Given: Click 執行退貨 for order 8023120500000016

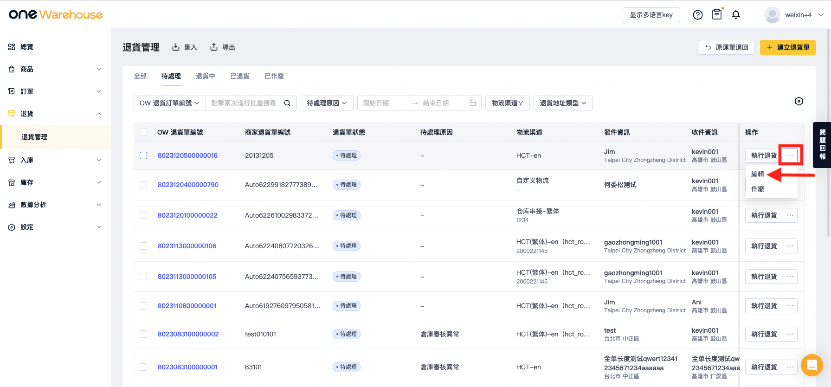Looking at the screenshot, I should point(764,155).
